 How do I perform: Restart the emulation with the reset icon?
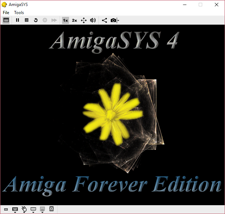[x=36, y=20]
